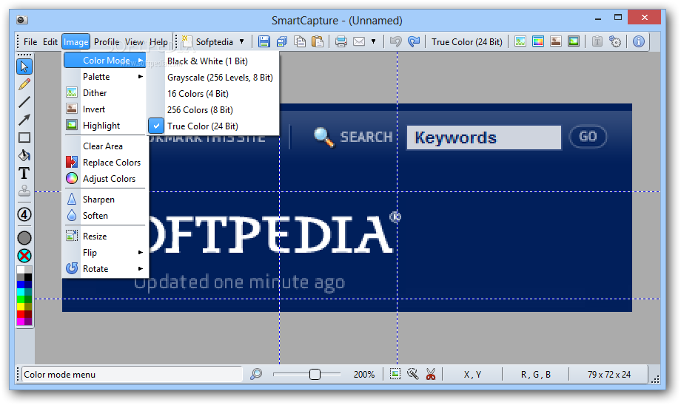This screenshot has width=681, height=405.
Task: Click the Stamp tool icon
Action: pyautogui.click(x=24, y=191)
